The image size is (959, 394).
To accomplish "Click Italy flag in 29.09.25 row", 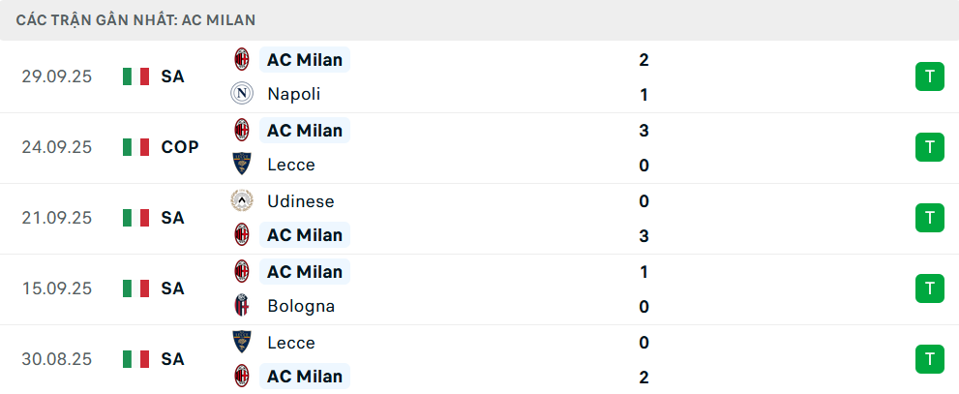I will 136,76.
